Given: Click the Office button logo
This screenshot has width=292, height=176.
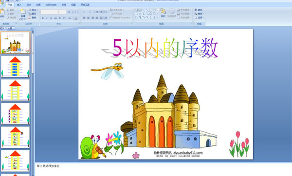Looking at the screenshot, I should point(1,2).
